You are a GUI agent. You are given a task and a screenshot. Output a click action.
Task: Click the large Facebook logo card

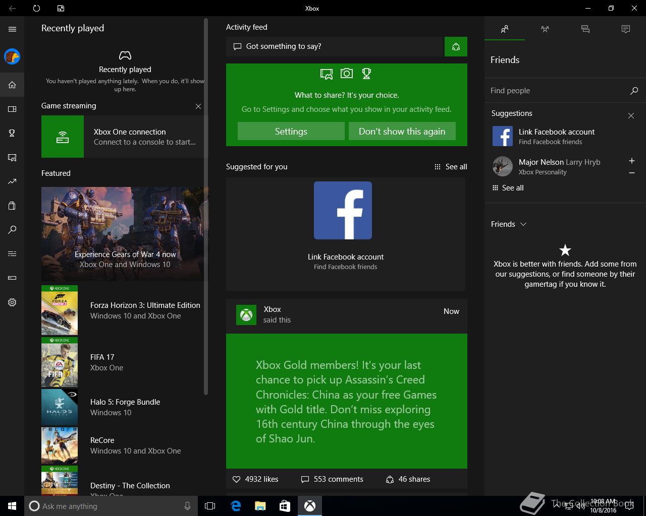pos(343,211)
